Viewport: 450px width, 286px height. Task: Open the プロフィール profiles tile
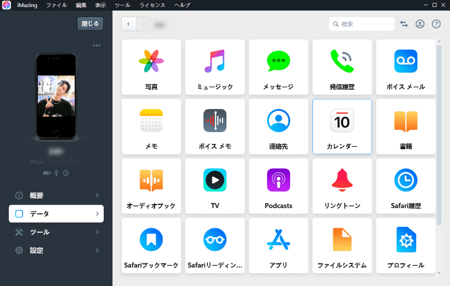406,246
